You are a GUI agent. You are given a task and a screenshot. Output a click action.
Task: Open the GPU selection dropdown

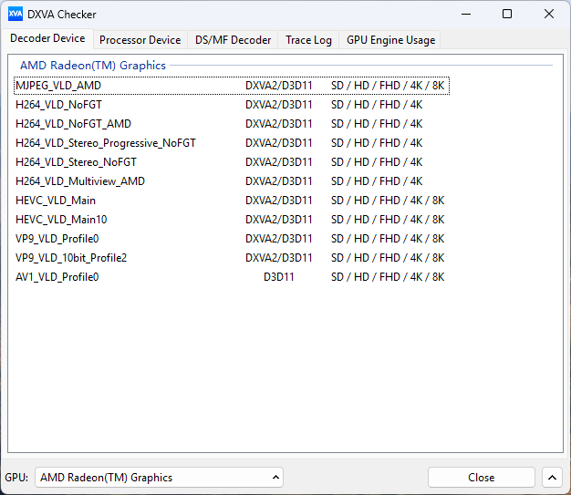159,477
